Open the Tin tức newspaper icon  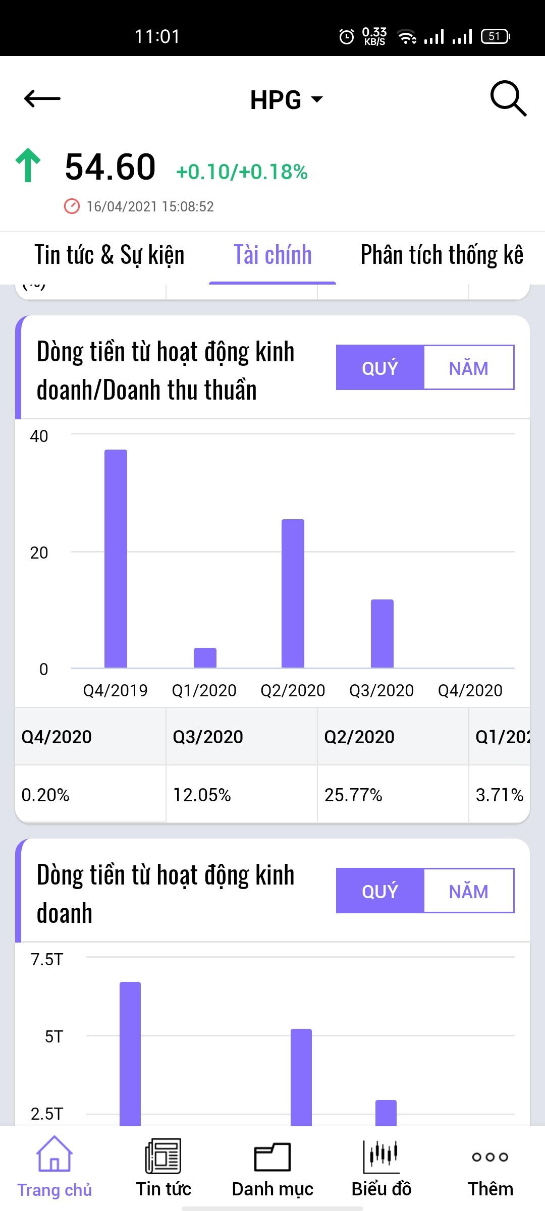tap(163, 1155)
